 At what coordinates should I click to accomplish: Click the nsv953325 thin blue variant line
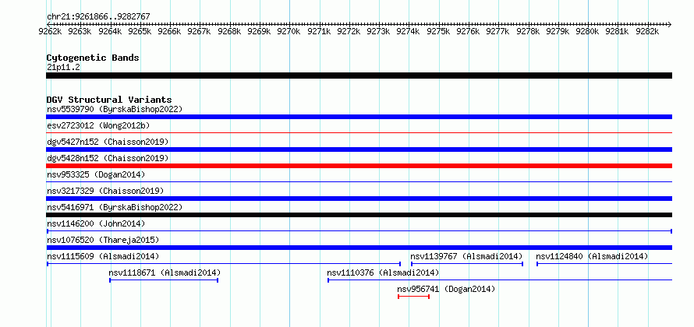pos(359,181)
